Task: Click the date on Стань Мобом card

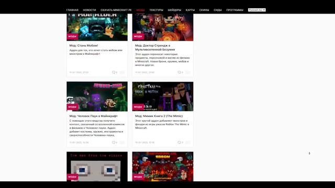Action: tap(79, 73)
